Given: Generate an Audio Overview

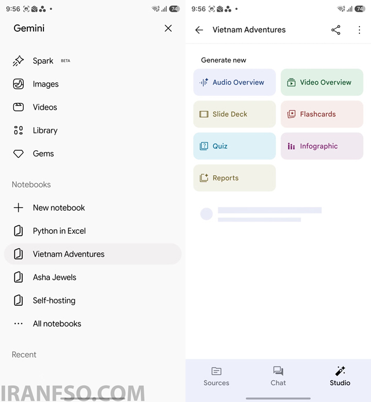Looking at the screenshot, I should point(234,82).
